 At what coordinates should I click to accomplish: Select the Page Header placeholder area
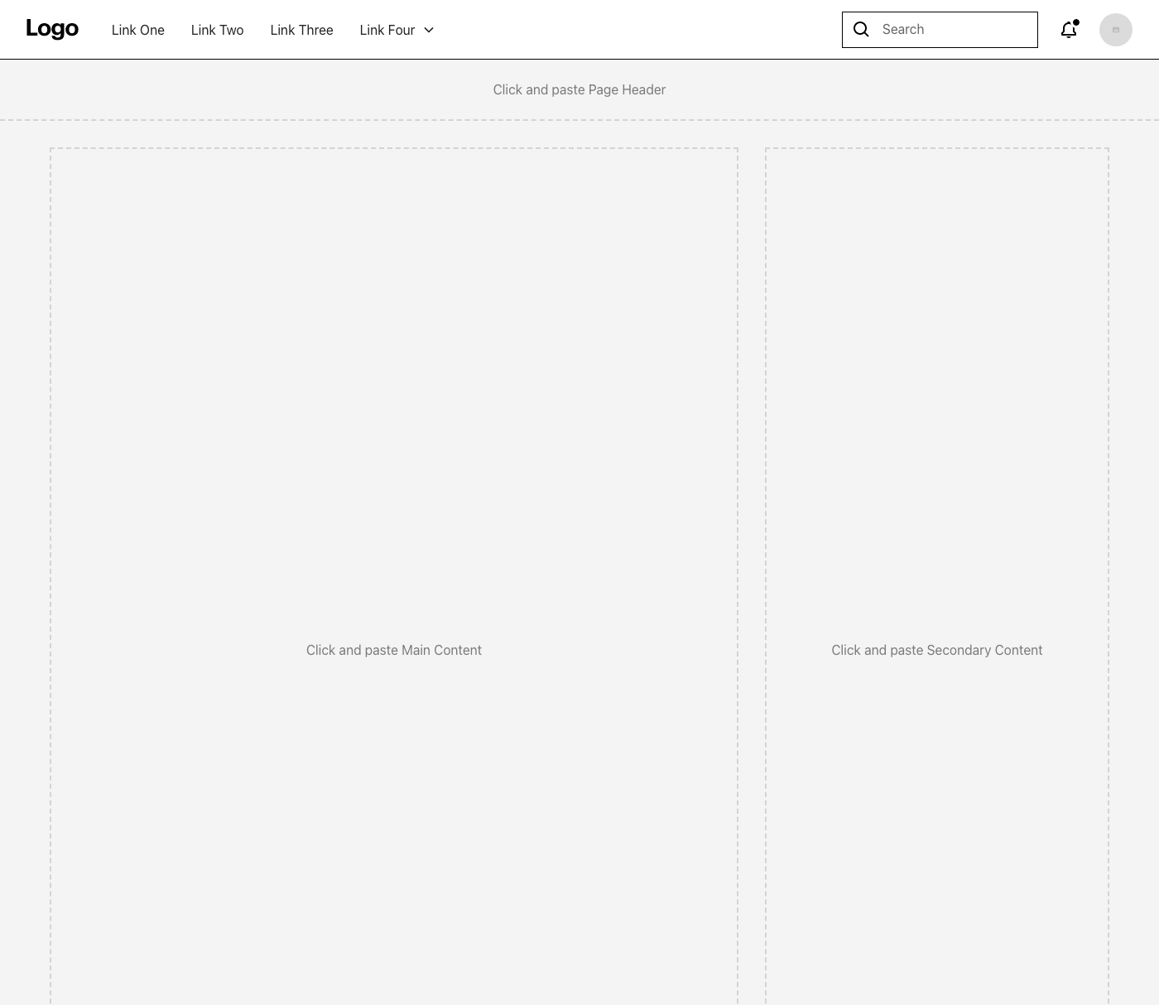(579, 89)
